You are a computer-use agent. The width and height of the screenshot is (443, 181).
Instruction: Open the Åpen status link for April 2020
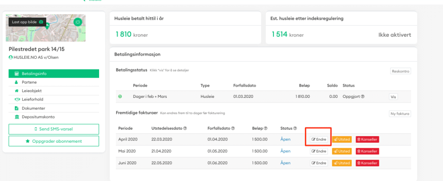click(285, 140)
